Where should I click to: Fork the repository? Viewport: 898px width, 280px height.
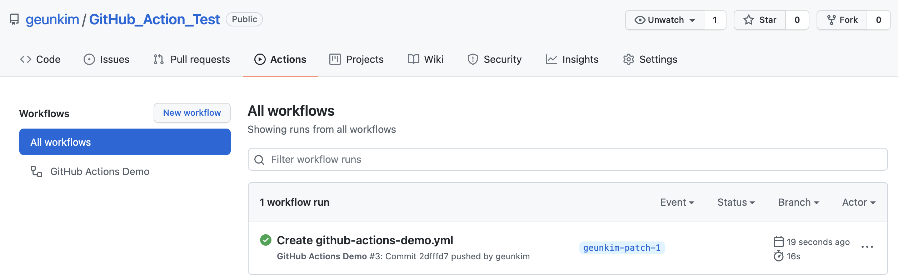[x=842, y=20]
